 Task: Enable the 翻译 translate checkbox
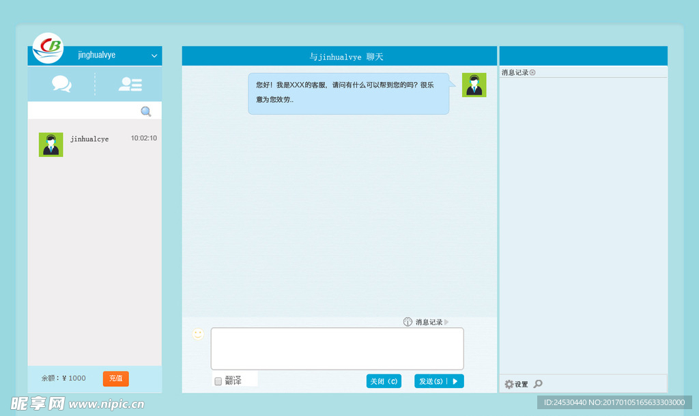pyautogui.click(x=218, y=381)
